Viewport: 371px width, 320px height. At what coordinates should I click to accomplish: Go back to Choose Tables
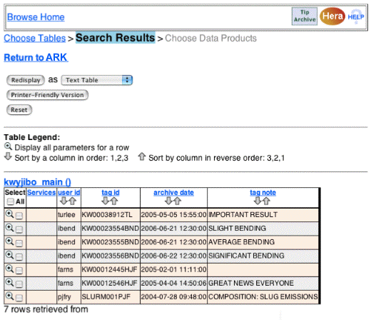[35, 38]
